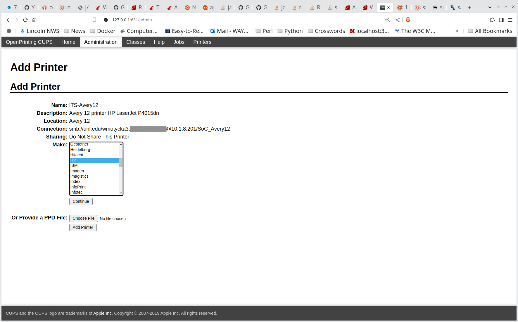Open the browser hamburger menu
Screen dimensions: 518x322
click(510, 20)
